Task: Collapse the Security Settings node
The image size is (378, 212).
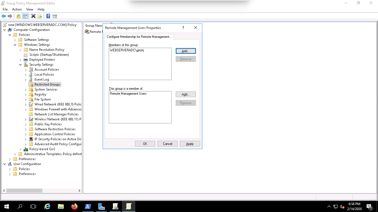Action: tap(20, 65)
